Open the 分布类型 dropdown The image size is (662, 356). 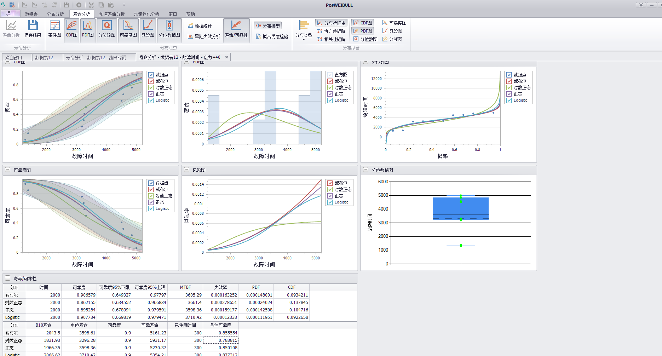(x=304, y=30)
